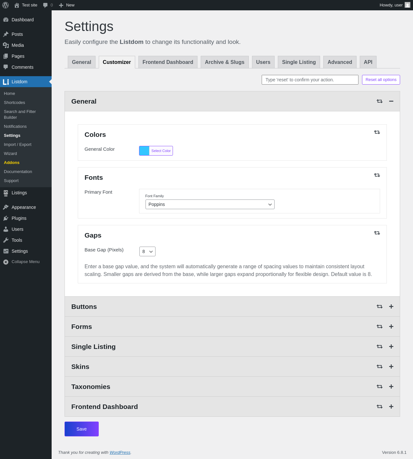Viewport: 413px width, 459px height.
Task: Switch to the Archive & Slugs tab
Action: tap(225, 62)
